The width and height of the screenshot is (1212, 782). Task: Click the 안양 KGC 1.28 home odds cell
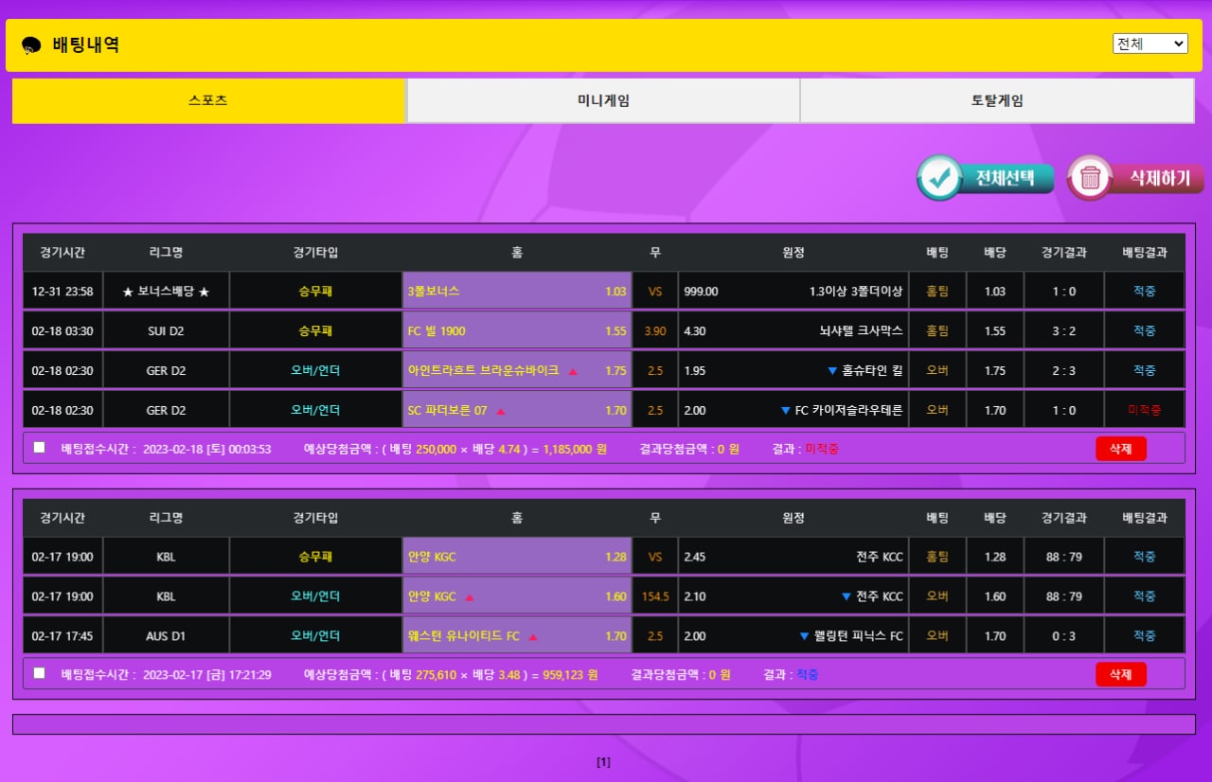click(517, 557)
